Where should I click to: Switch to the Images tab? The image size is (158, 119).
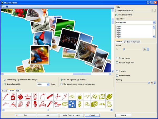[4, 91]
